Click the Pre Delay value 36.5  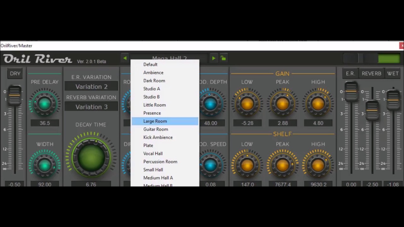coord(45,123)
